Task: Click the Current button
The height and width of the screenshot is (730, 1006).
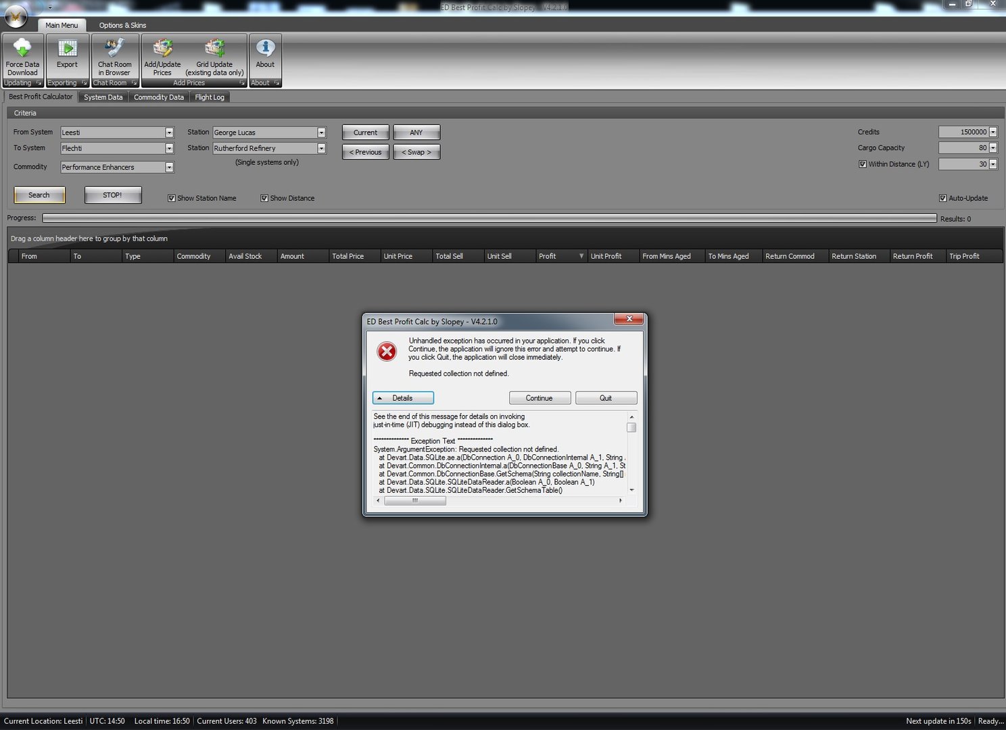Action: (x=365, y=132)
